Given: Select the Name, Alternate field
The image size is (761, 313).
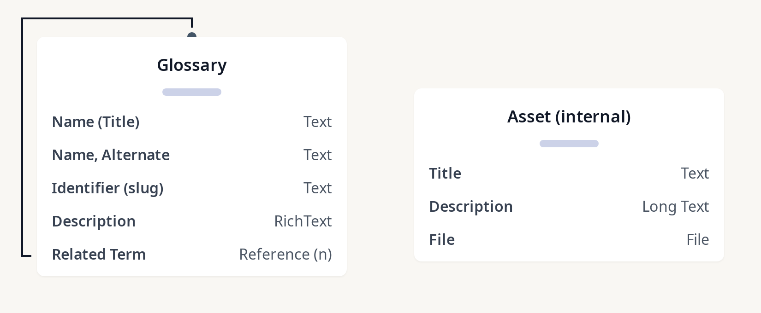Looking at the screenshot, I should (x=111, y=155).
